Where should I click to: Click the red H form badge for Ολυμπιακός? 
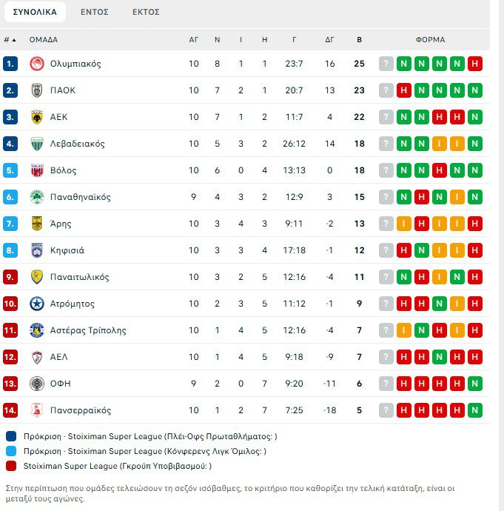pos(474,64)
